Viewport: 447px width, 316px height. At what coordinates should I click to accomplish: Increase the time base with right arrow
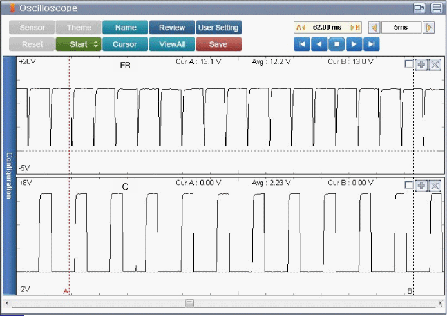pos(428,27)
